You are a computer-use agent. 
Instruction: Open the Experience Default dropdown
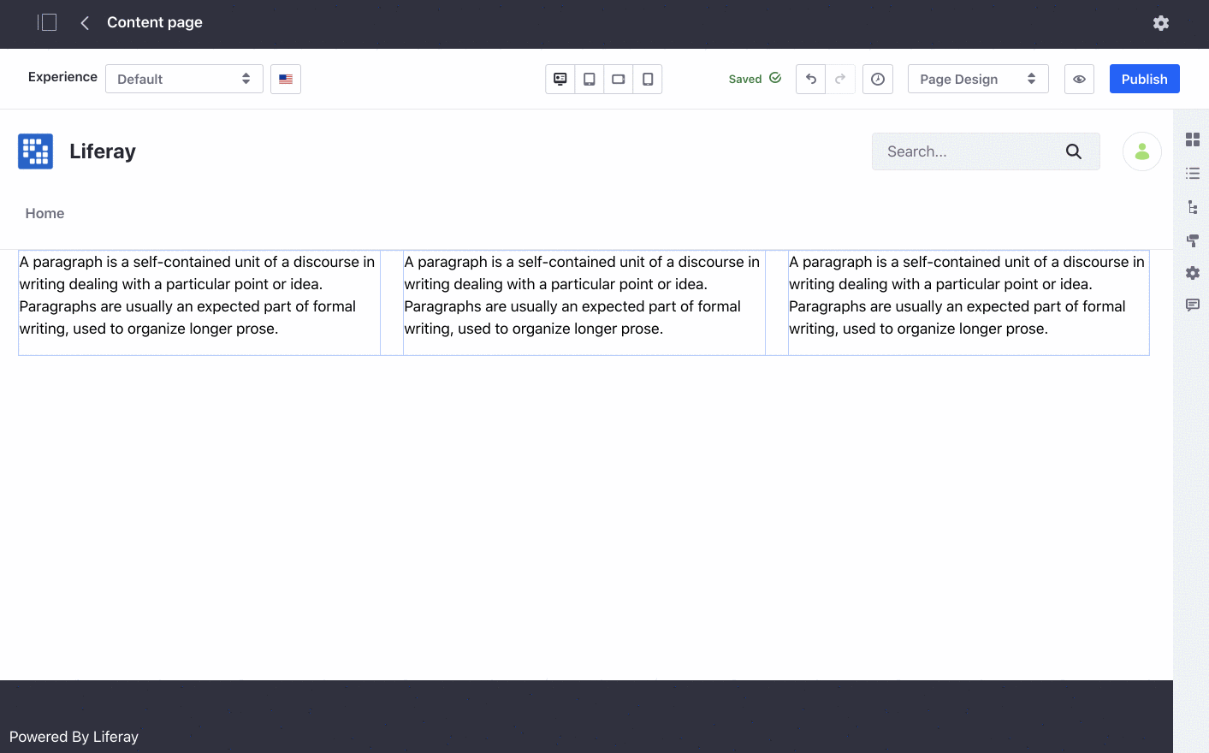click(184, 79)
